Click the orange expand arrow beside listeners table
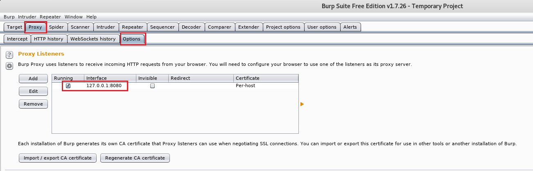The image size is (533, 171). pyautogui.click(x=302, y=104)
